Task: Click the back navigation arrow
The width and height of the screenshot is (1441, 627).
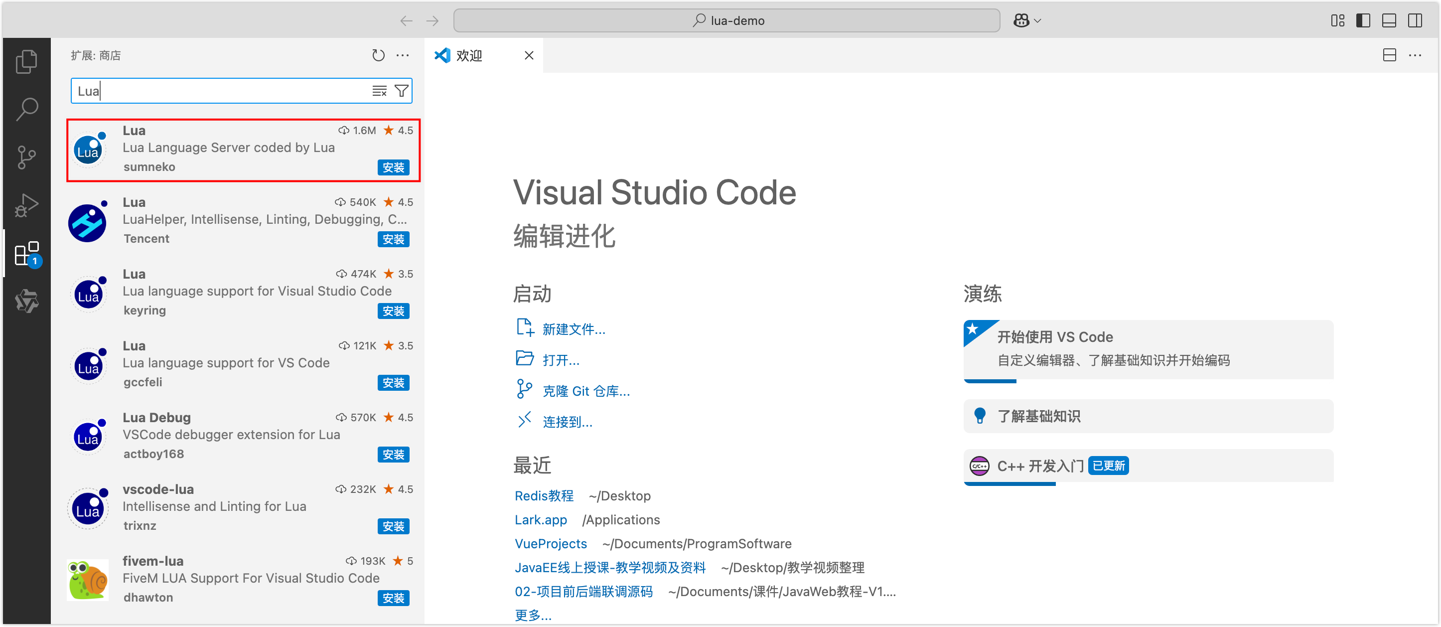Action: (x=406, y=20)
